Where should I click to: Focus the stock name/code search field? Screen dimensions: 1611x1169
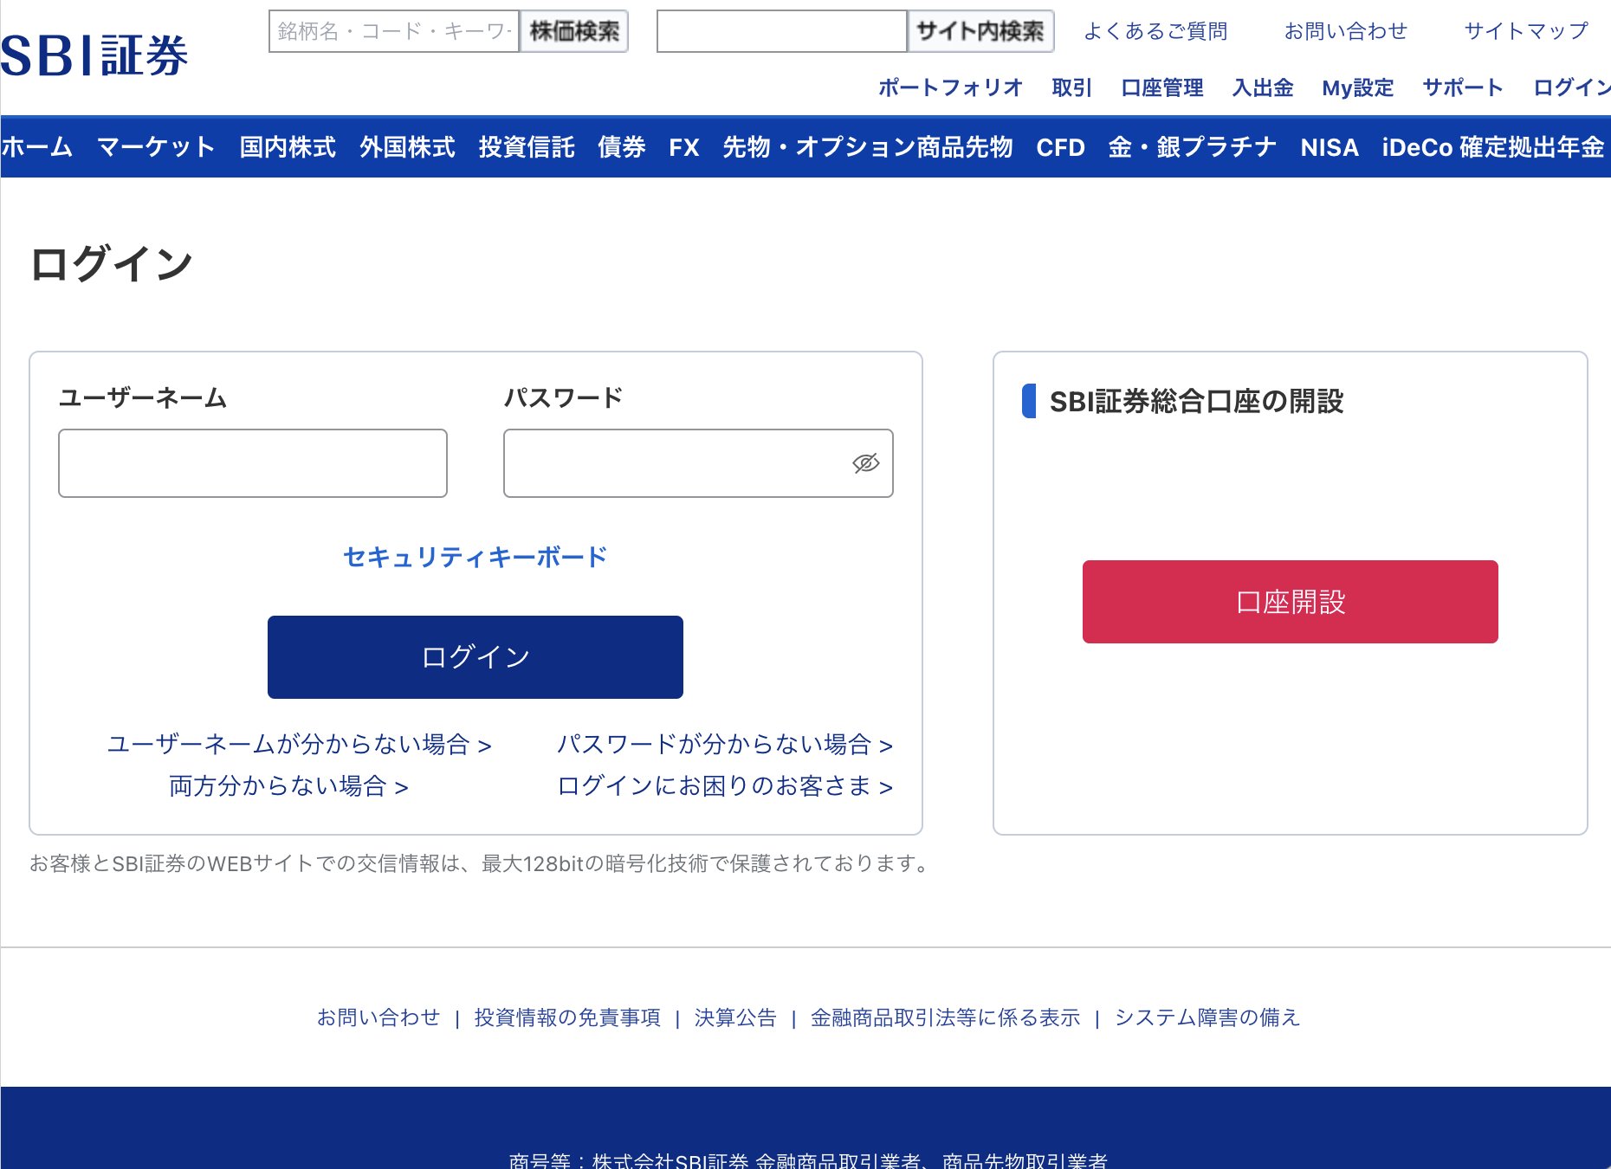tap(394, 31)
